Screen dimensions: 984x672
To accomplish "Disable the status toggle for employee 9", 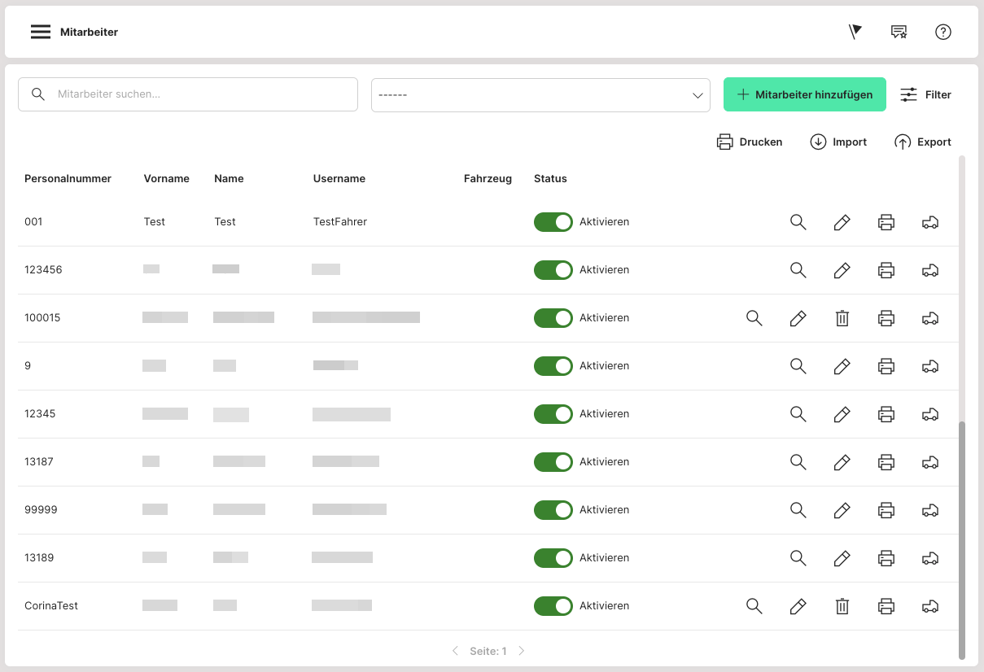I will [x=553, y=366].
